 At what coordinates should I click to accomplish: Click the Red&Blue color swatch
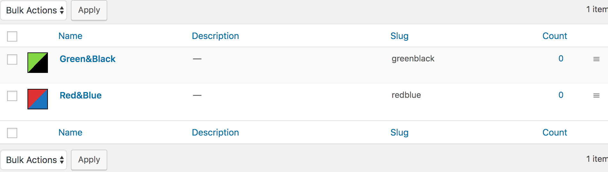pyautogui.click(x=38, y=99)
